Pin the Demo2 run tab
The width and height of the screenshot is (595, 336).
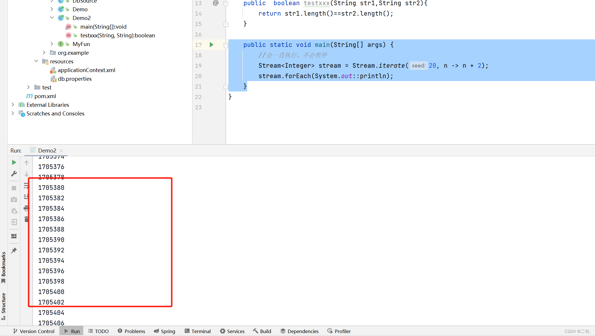point(14,251)
